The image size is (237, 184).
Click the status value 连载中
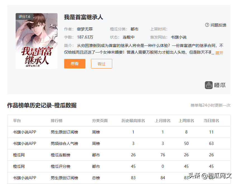[x=128, y=37]
